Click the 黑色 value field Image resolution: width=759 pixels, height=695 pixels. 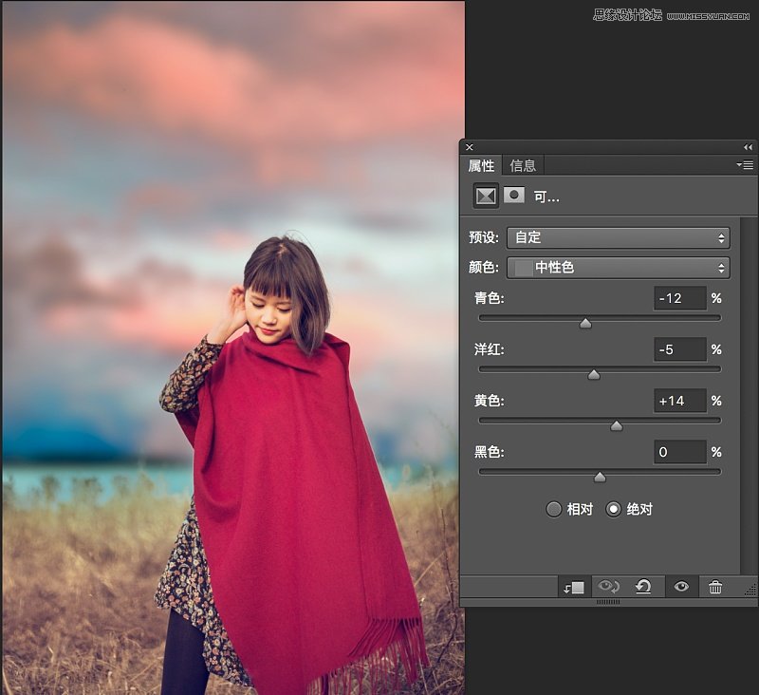tap(679, 452)
